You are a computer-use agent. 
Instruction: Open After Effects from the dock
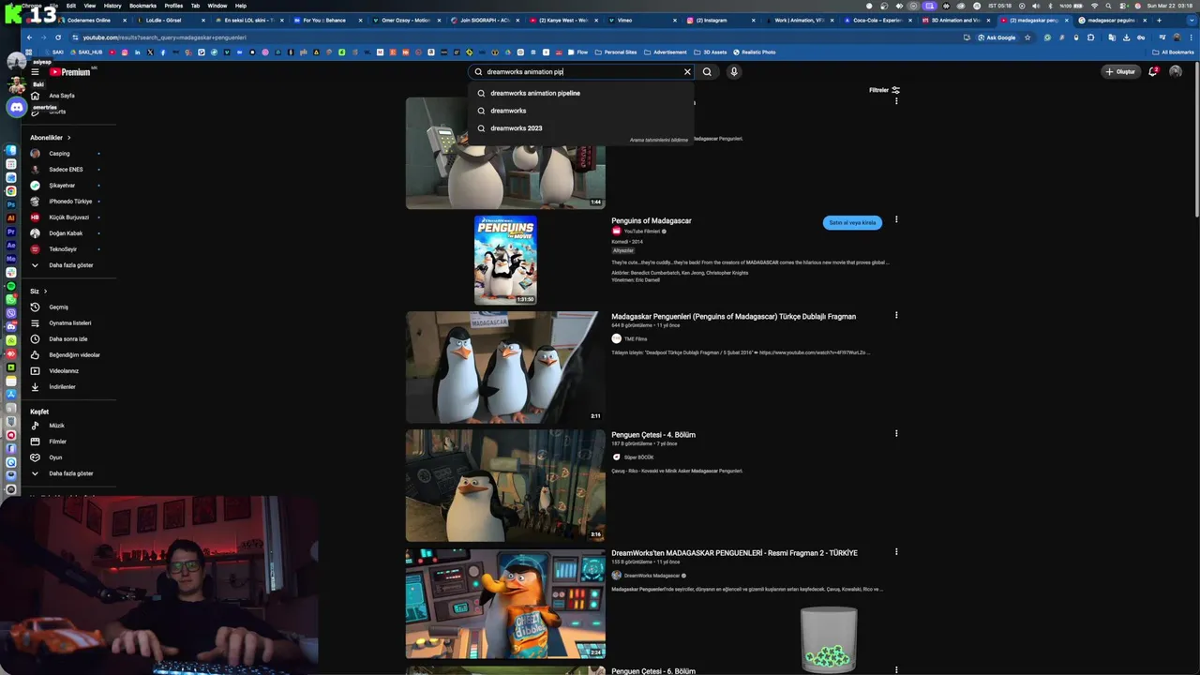coord(10,245)
